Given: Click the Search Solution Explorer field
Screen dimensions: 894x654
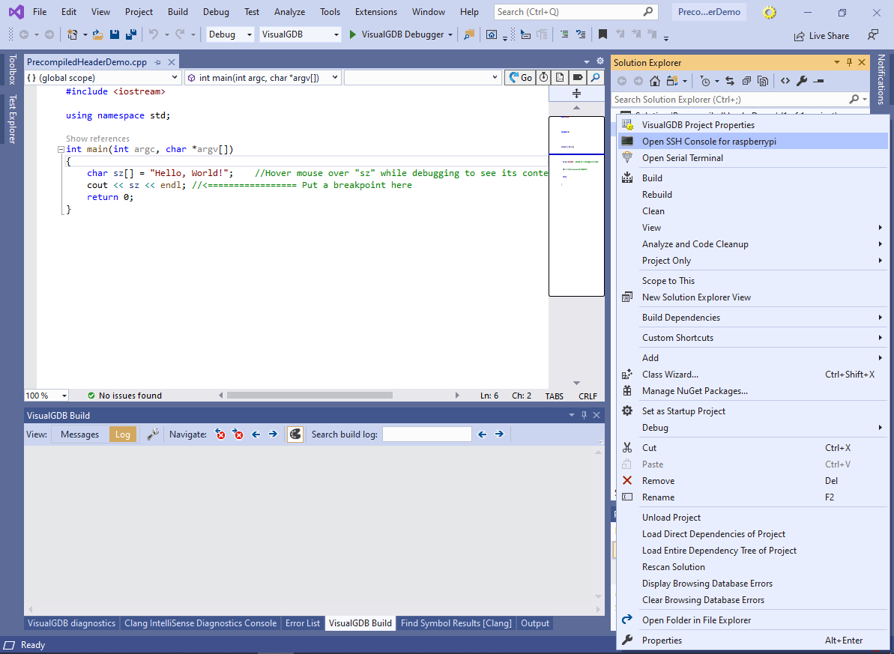Looking at the screenshot, I should tap(731, 99).
